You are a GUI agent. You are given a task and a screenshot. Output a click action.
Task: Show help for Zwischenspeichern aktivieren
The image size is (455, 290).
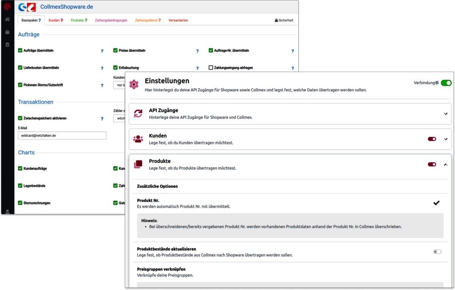click(102, 119)
